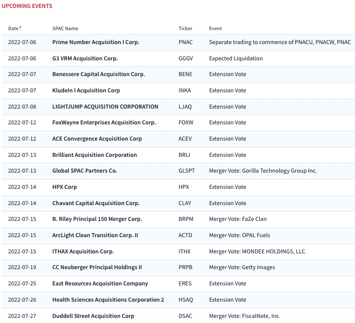The width and height of the screenshot is (355, 323).
Task: Open FoxWayne Enterprises Acquisition Corp.
Action: coord(104,123)
